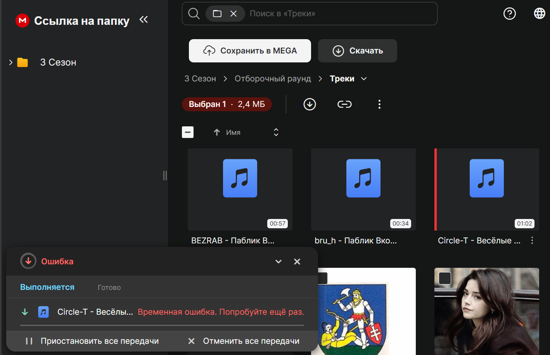This screenshot has height=355, width=550.
Task: Click the Circle-T - Весёлые ... file name
Action: [479, 241]
